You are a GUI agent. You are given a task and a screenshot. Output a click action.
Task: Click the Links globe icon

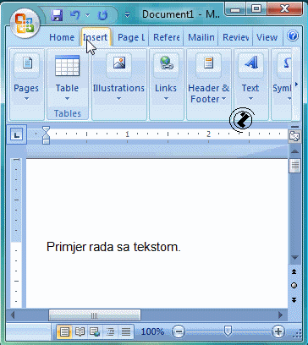(x=167, y=65)
